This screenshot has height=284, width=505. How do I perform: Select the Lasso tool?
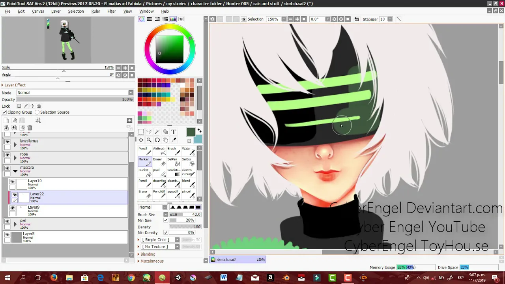(x=149, y=132)
